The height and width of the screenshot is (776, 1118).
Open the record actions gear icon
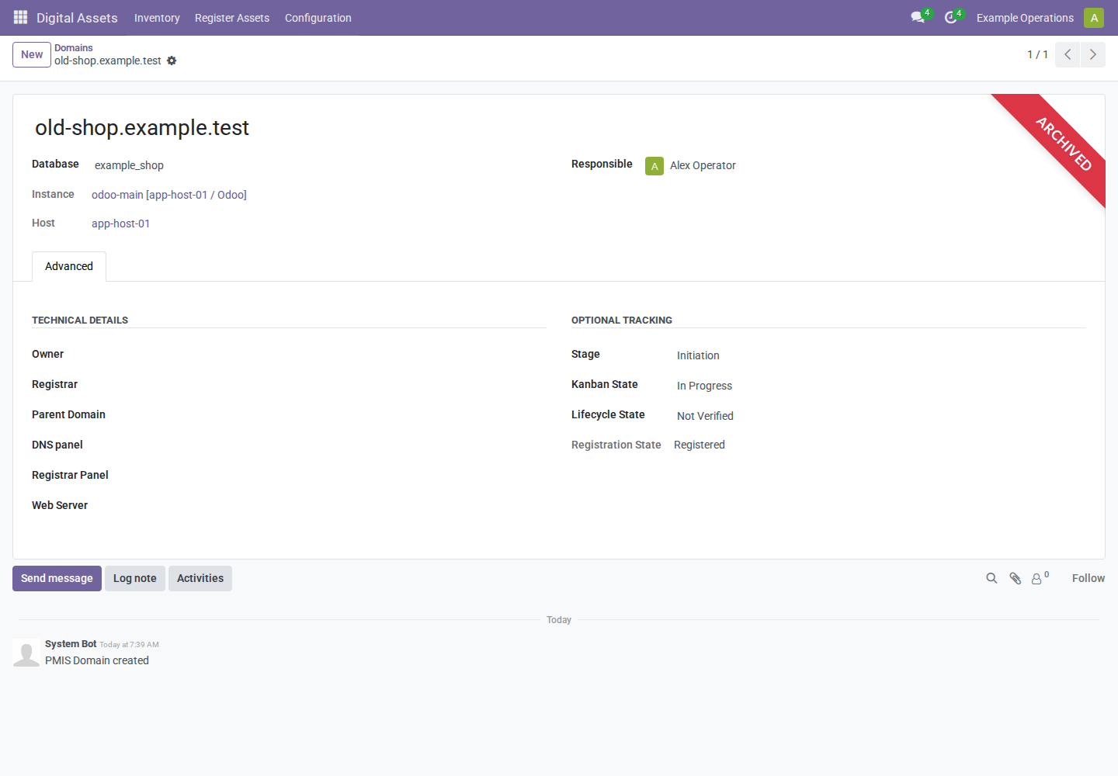172,61
